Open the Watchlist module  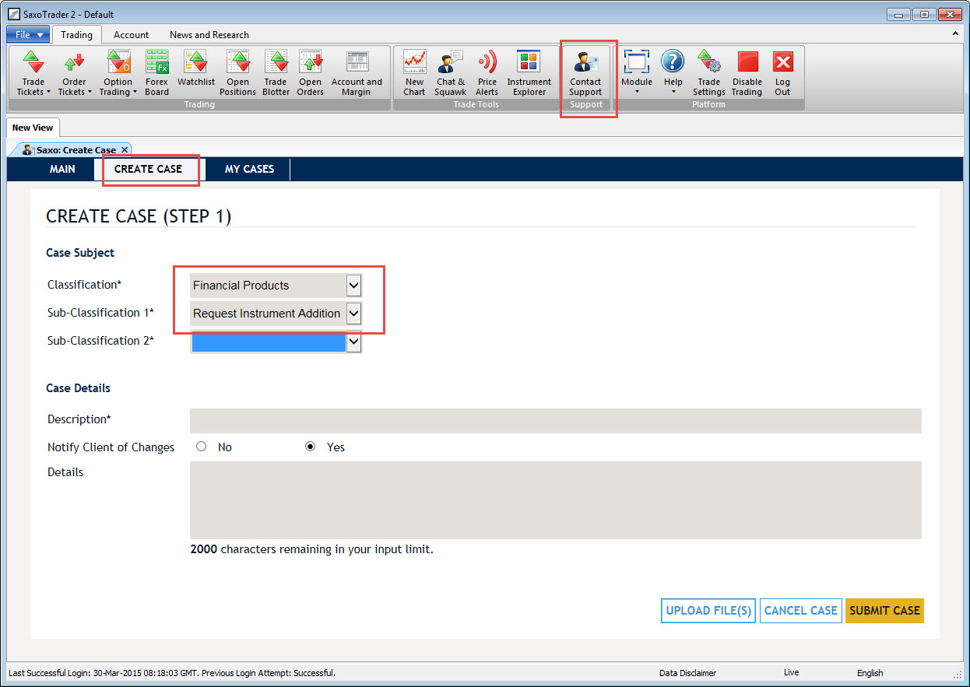195,68
